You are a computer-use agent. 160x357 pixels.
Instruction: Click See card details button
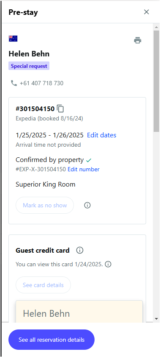coord(43,285)
